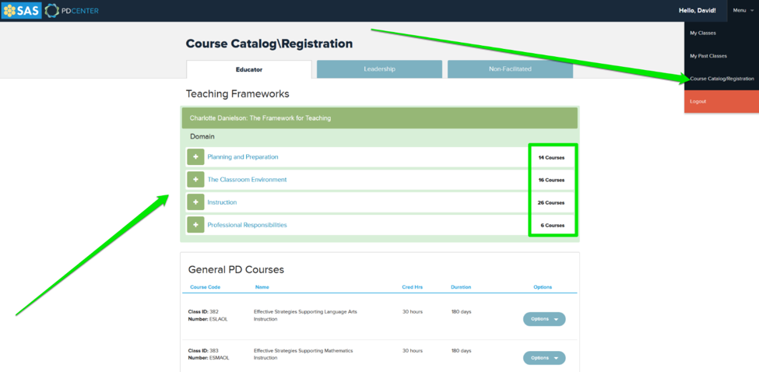Click Hello, David! greeting
The width and height of the screenshot is (759, 372).
click(x=698, y=11)
